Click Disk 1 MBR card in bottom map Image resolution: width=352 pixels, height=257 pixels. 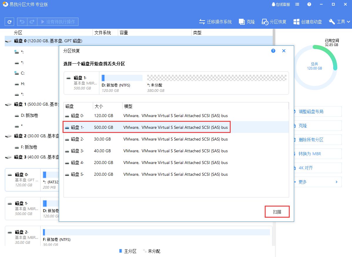pyautogui.click(x=23, y=208)
